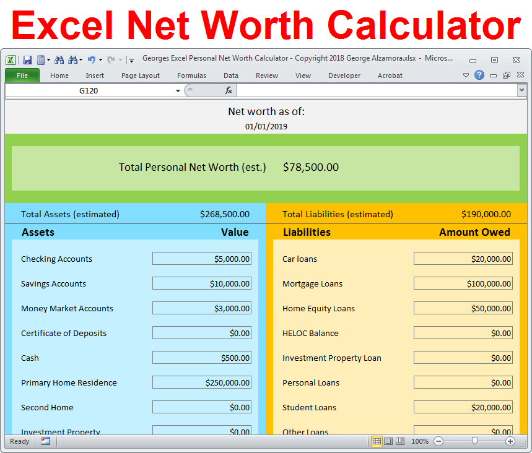The image size is (532, 453).
Task: Zoom out using the minus button
Action: [438, 441]
